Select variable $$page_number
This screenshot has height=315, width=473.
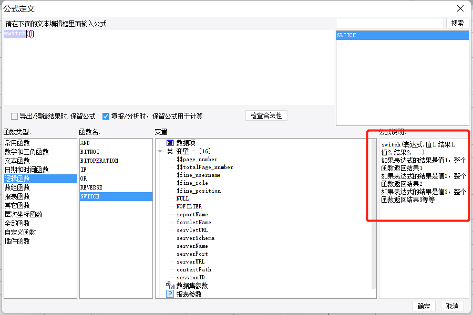[197, 160]
